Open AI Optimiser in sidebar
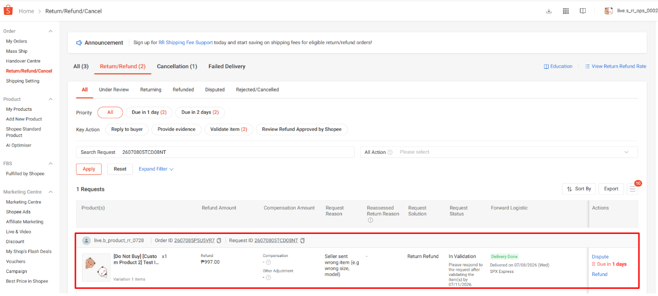Image resolution: width=658 pixels, height=296 pixels. [x=18, y=145]
